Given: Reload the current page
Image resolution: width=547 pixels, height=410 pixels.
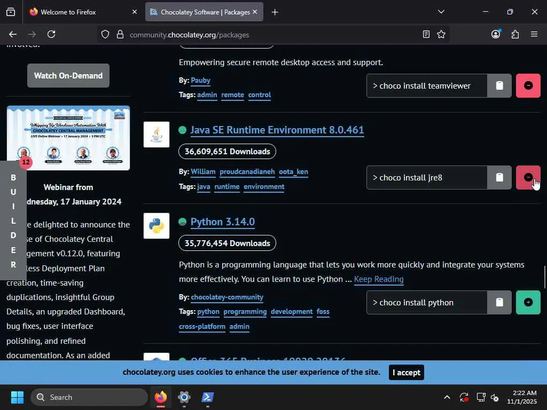Looking at the screenshot, I should [51, 34].
